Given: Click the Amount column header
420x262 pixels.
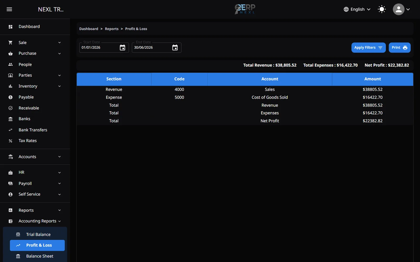Looking at the screenshot, I should [372, 79].
